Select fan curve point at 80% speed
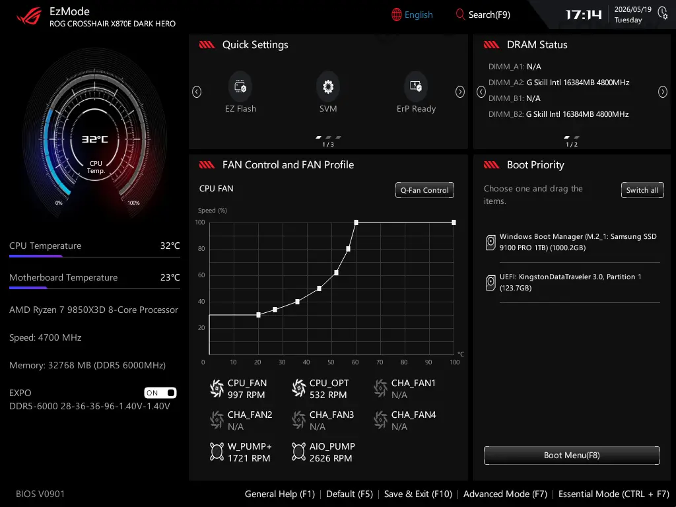 pos(348,249)
